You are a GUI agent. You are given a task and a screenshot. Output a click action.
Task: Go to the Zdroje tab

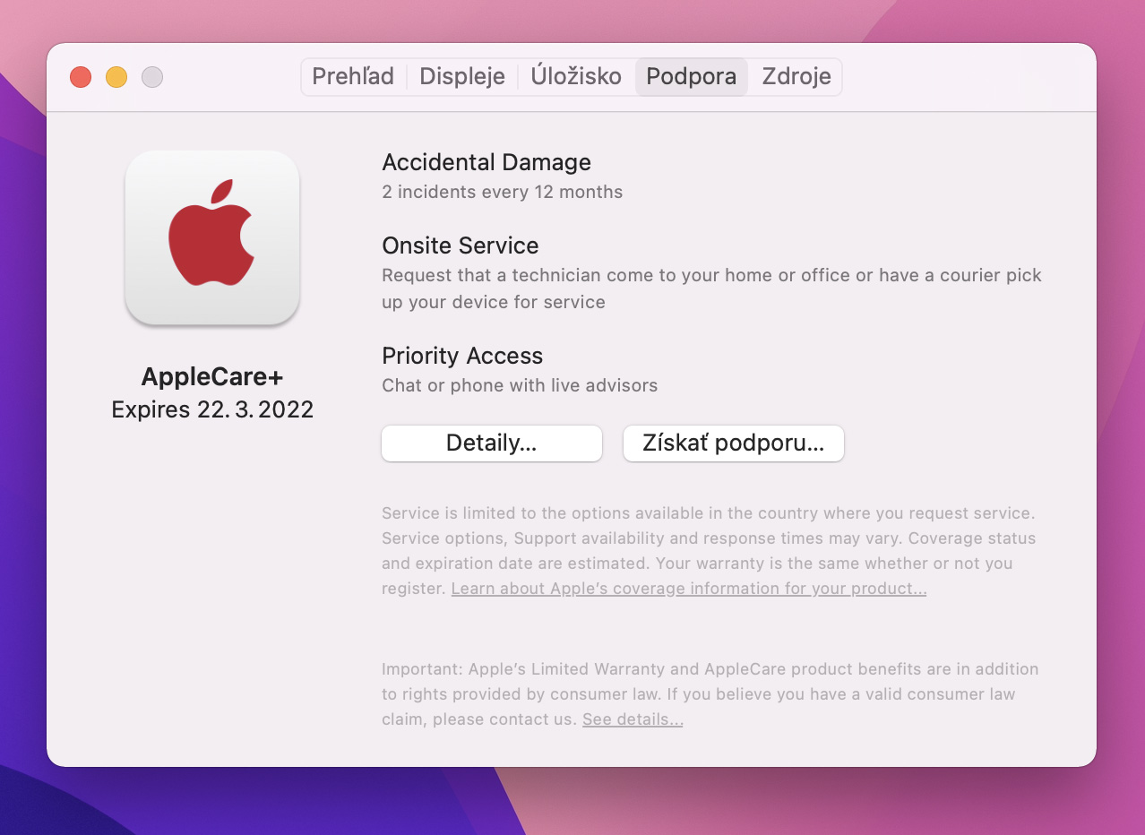coord(796,77)
